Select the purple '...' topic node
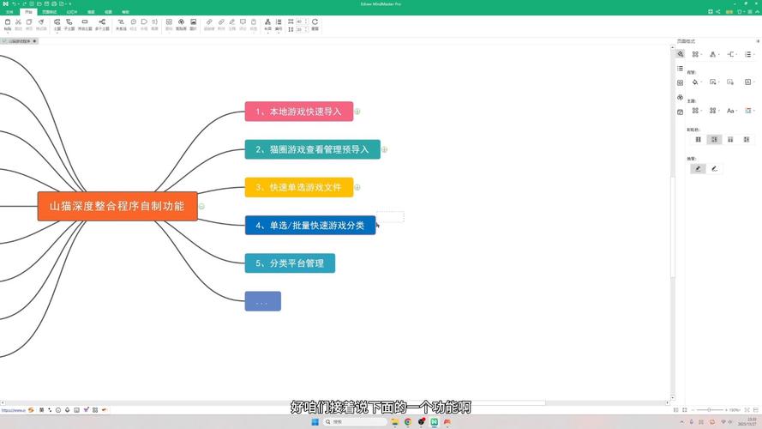Viewport: 762px width, 429px height. (x=263, y=301)
